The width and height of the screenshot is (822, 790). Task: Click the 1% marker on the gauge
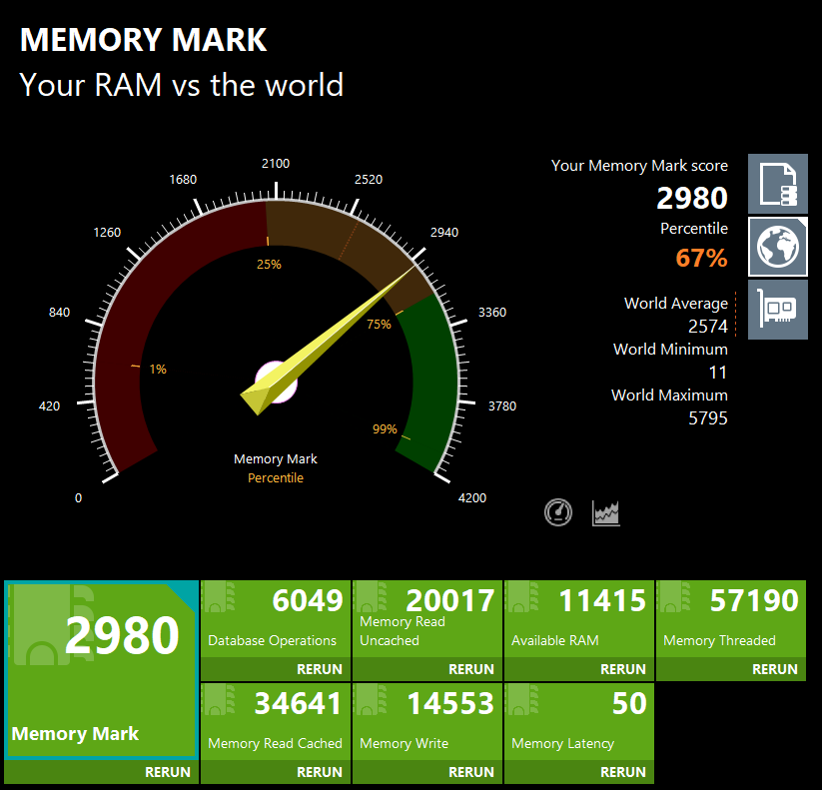(158, 370)
